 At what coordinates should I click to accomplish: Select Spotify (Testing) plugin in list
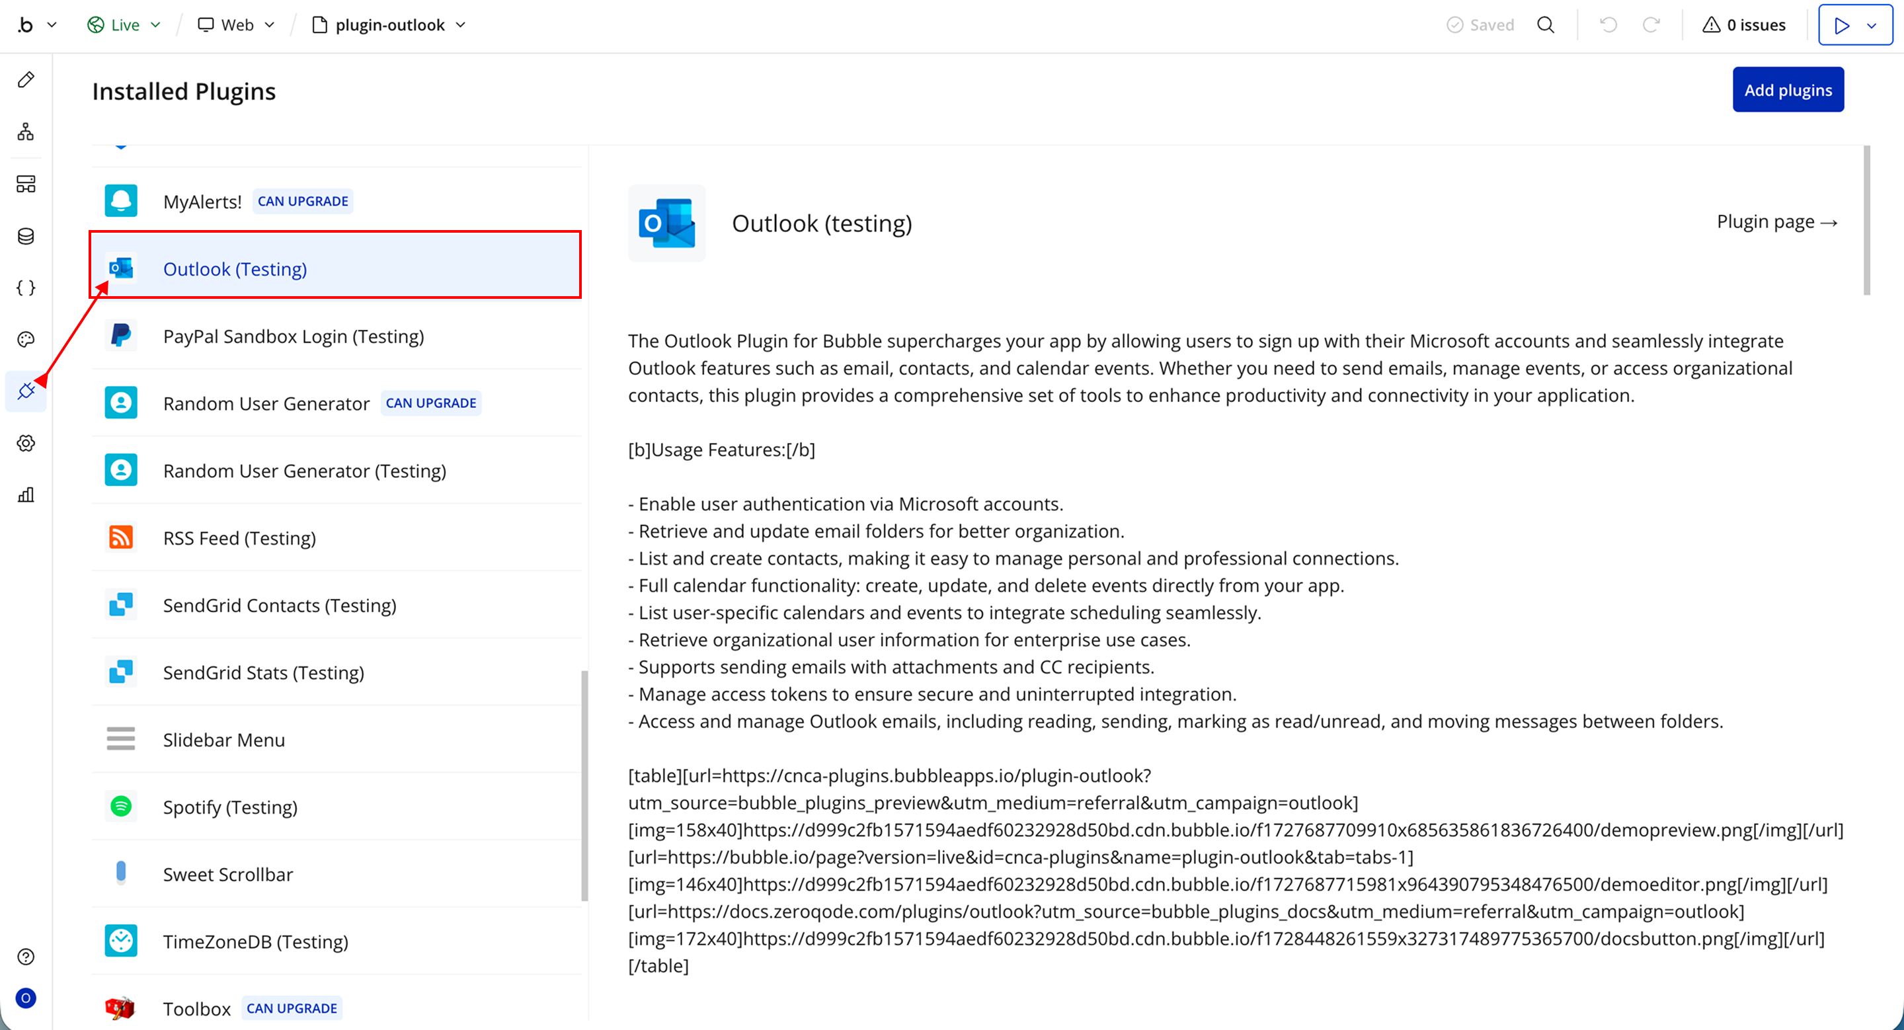click(x=230, y=807)
